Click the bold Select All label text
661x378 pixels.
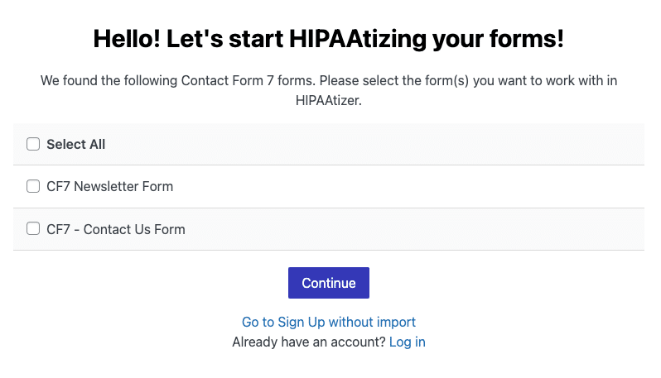coord(75,144)
